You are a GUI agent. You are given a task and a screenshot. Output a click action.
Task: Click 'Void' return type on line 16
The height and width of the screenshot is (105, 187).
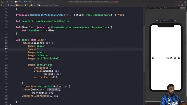121,15
